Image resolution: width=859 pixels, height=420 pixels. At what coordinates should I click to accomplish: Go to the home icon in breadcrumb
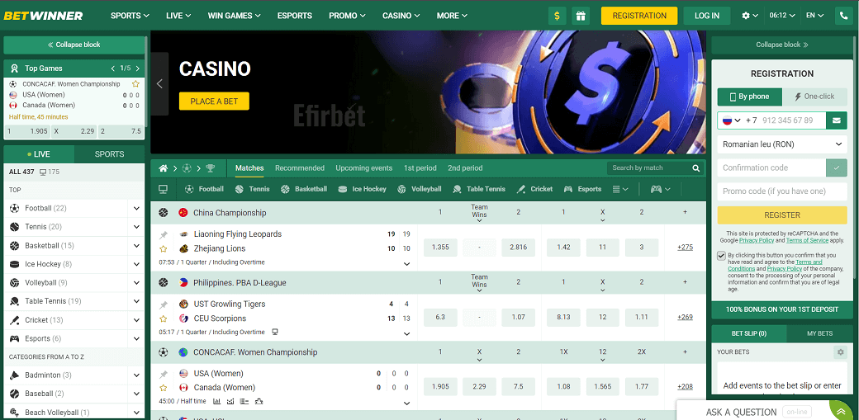[x=164, y=168]
